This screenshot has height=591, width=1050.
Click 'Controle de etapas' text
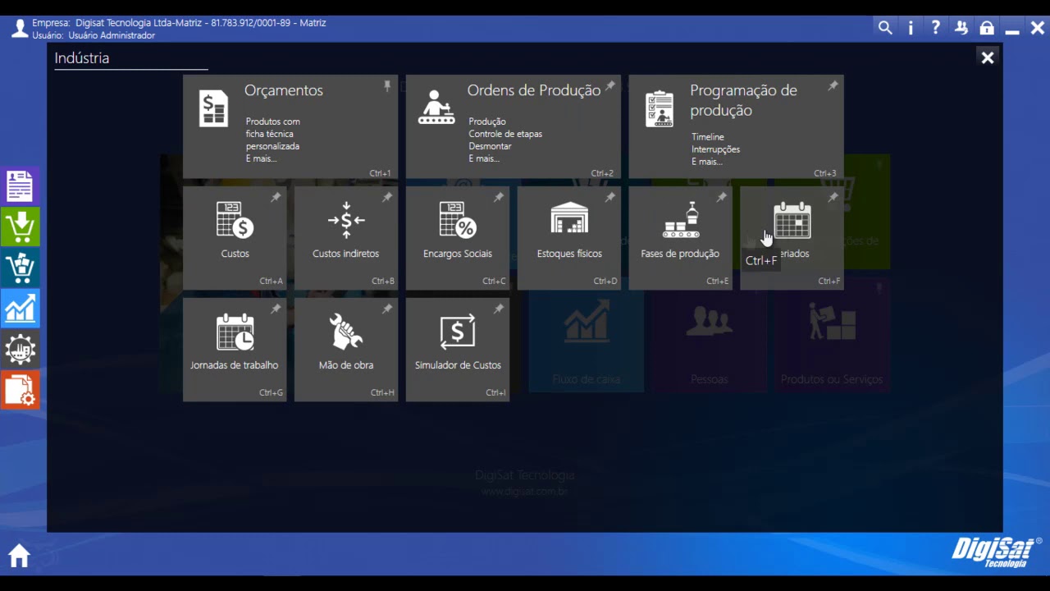[x=505, y=134]
